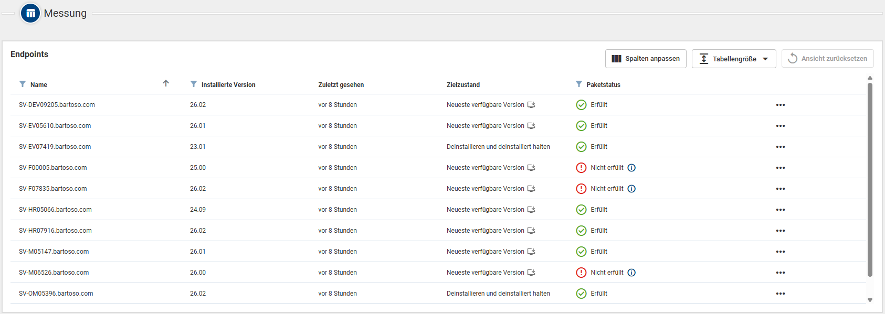885x314 pixels.
Task: Click version 25.00 cell
Action: coord(198,168)
